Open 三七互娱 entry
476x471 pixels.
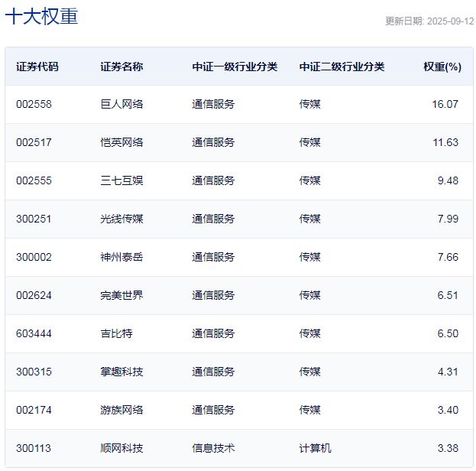[x=121, y=180]
